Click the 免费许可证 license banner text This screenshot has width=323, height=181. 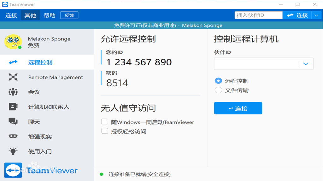tap(168, 25)
